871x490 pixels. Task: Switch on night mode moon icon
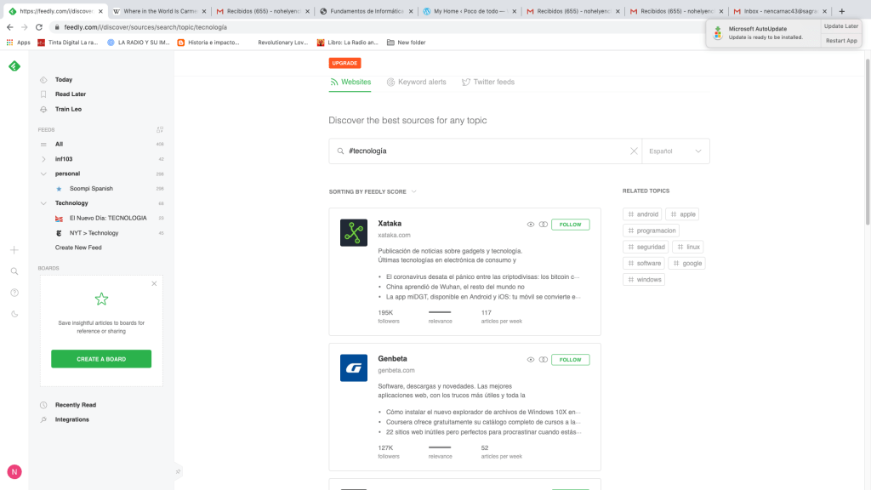tap(14, 314)
